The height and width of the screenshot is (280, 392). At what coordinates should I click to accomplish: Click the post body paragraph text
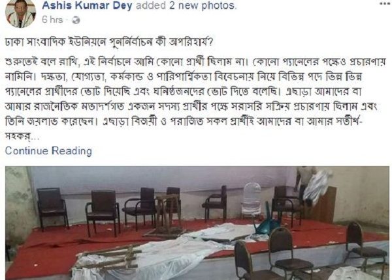pyautogui.click(x=195, y=99)
